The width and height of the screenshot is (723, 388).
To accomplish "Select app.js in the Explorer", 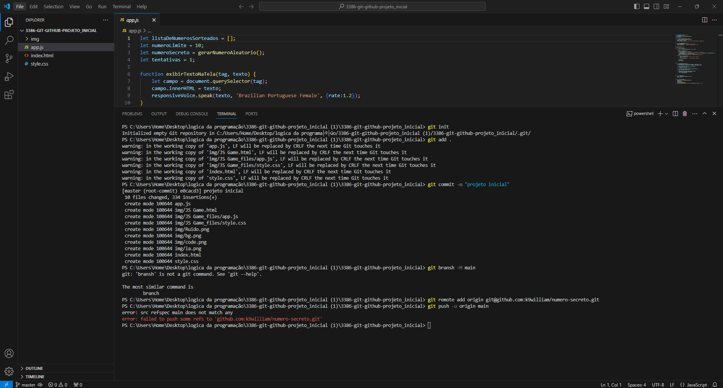I will coord(66,47).
